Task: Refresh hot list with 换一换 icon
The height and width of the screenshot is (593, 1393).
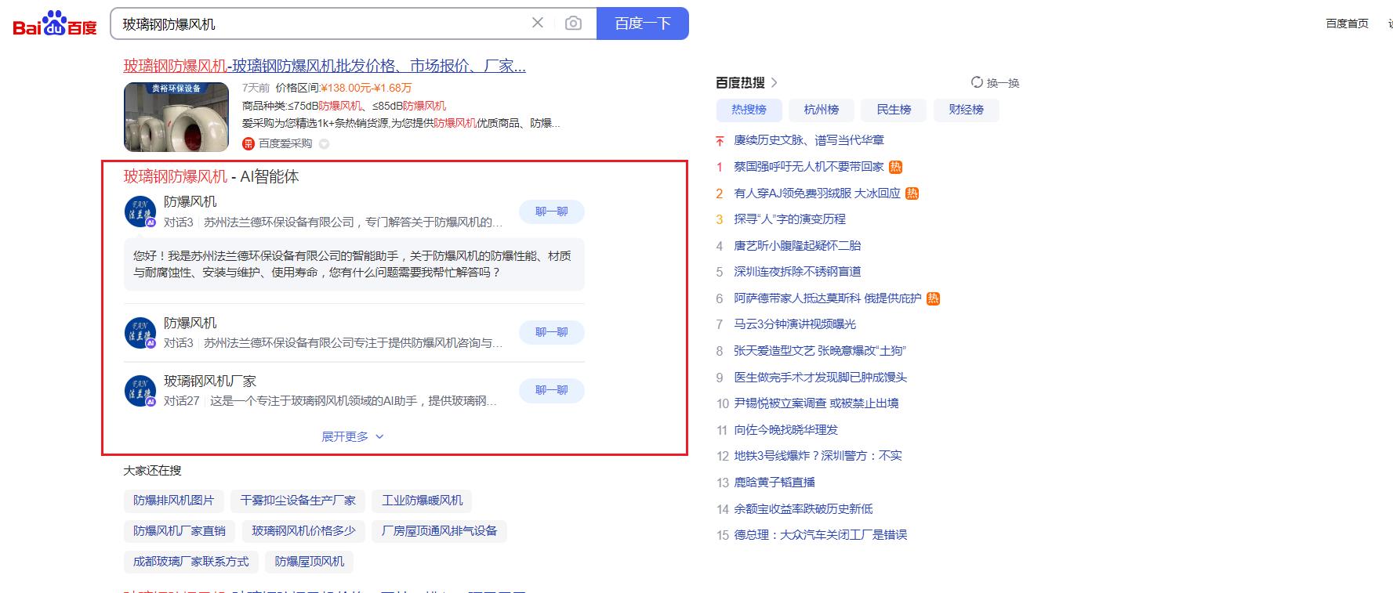Action: [x=977, y=82]
